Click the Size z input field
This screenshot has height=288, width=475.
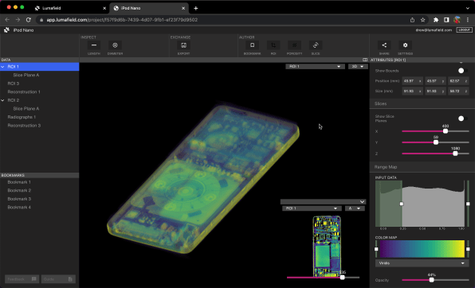458,91
